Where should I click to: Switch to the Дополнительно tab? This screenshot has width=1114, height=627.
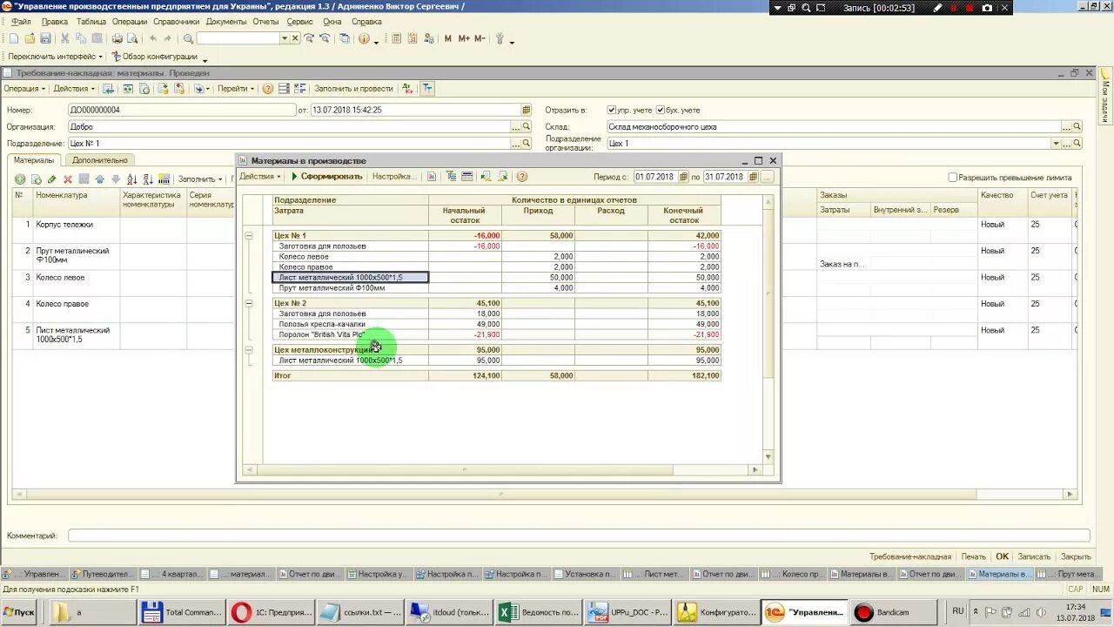[100, 160]
